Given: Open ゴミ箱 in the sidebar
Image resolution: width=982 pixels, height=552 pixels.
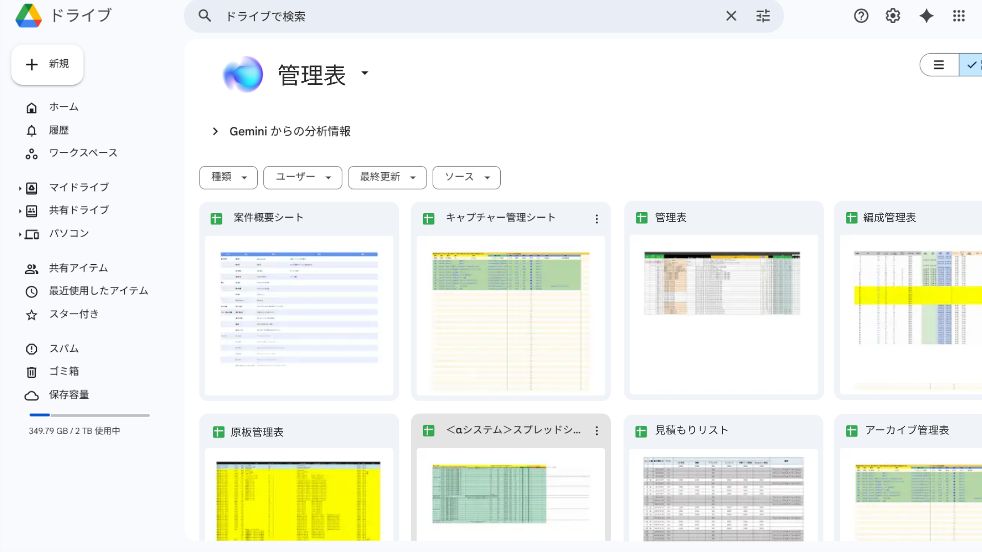Looking at the screenshot, I should [x=64, y=372].
